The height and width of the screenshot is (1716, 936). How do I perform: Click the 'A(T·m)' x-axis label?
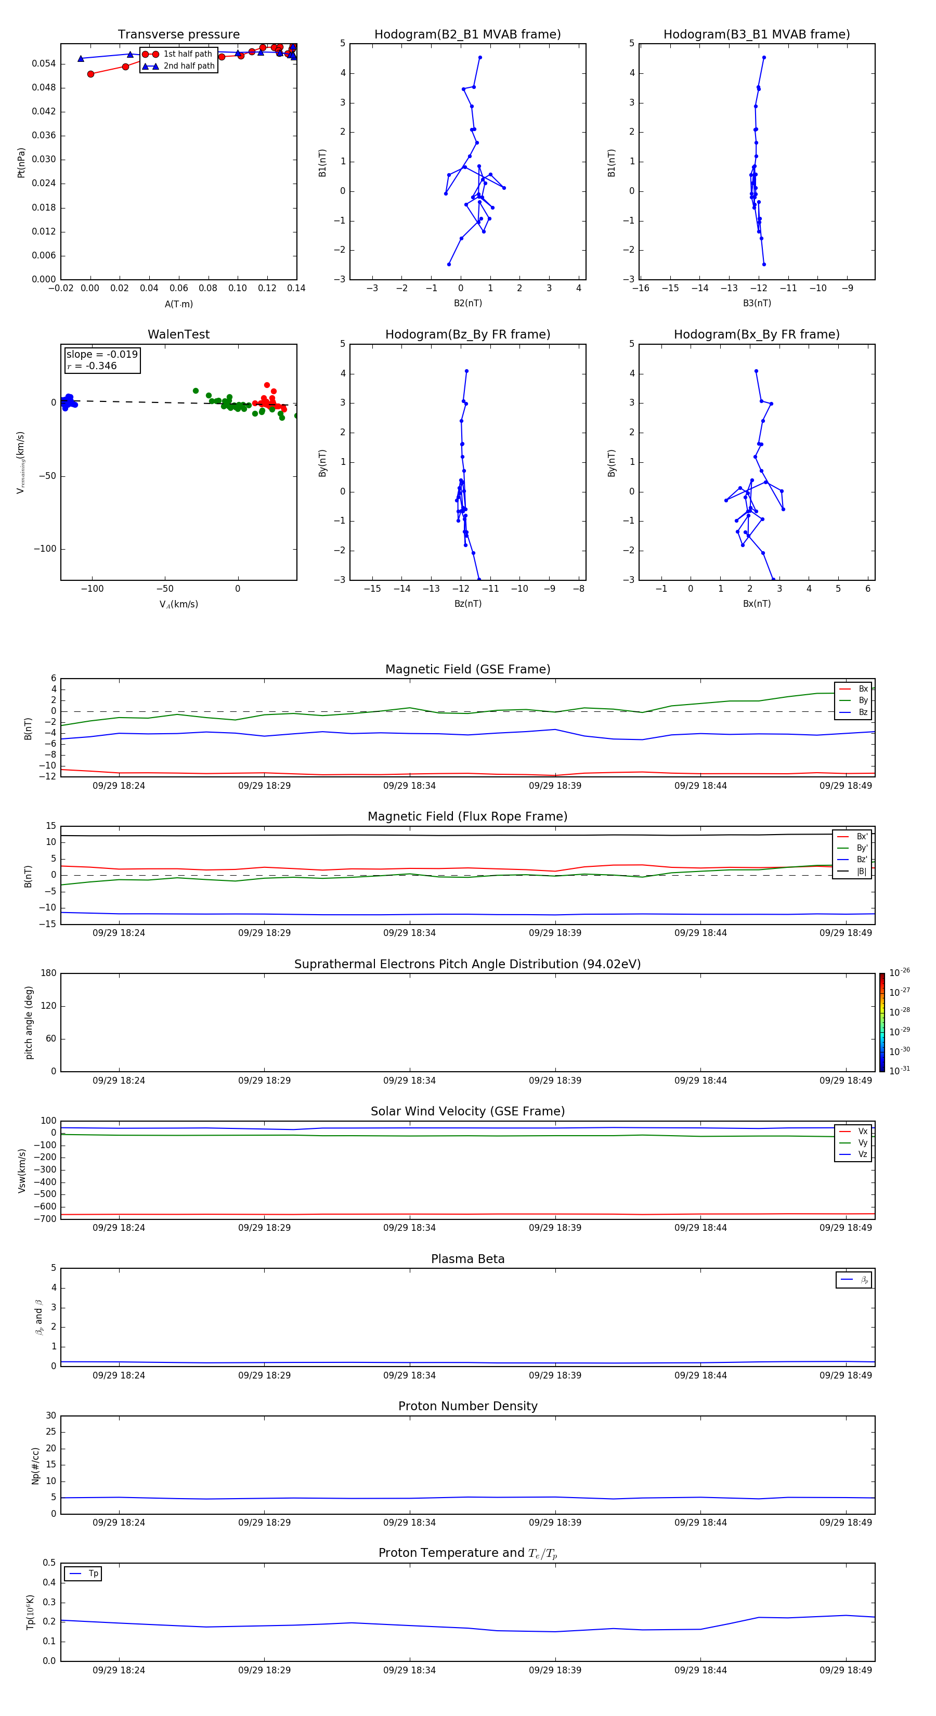178,304
